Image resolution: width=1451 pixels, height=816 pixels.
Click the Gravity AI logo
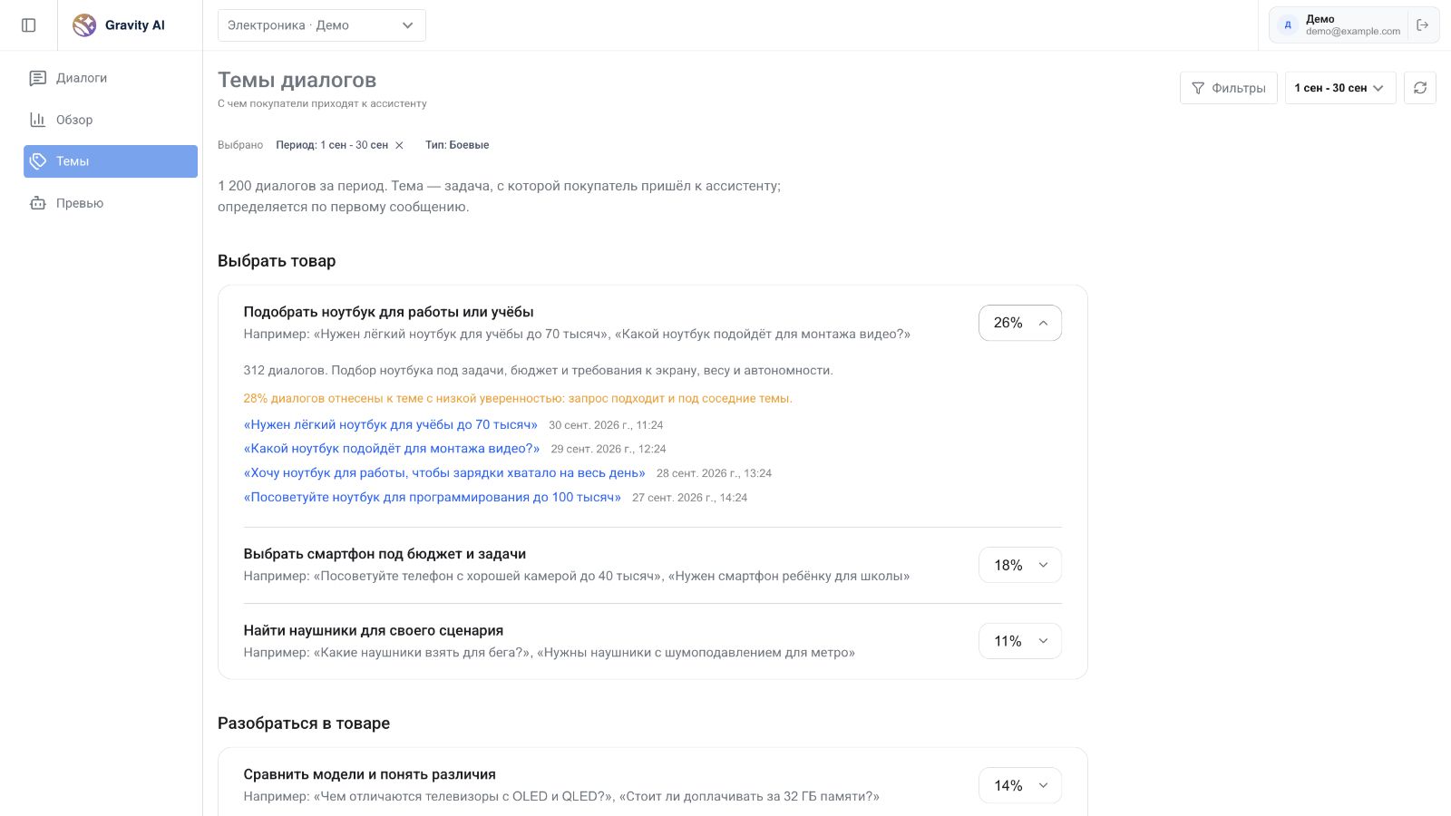click(x=119, y=25)
